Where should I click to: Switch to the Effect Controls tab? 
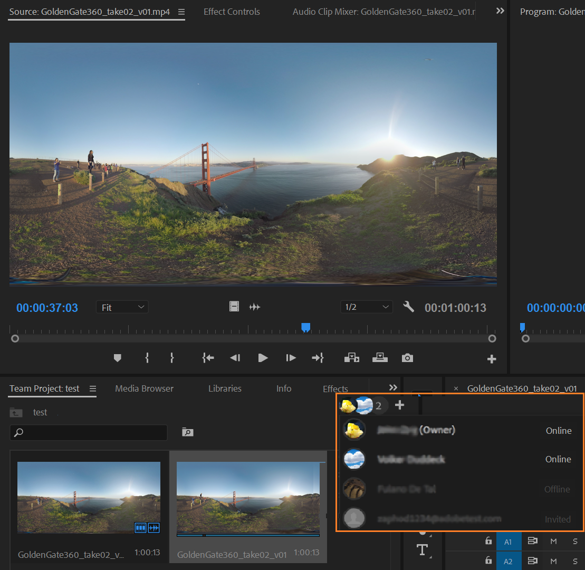(232, 12)
